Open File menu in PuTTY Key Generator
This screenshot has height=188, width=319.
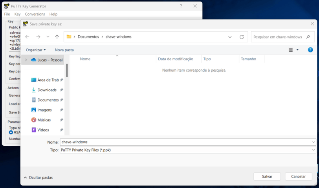point(7,14)
